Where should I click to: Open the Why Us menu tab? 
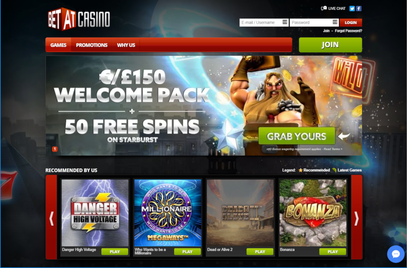point(126,45)
